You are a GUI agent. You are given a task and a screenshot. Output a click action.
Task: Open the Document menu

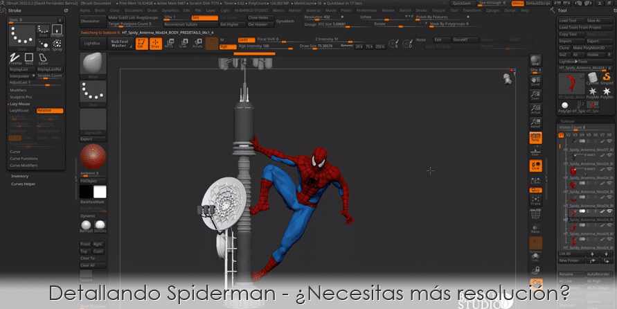click(x=134, y=10)
